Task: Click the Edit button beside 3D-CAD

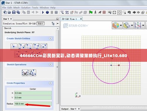Action: click(x=41, y=23)
